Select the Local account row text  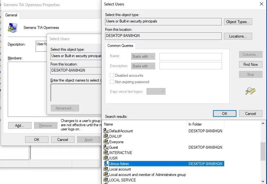click(120, 169)
